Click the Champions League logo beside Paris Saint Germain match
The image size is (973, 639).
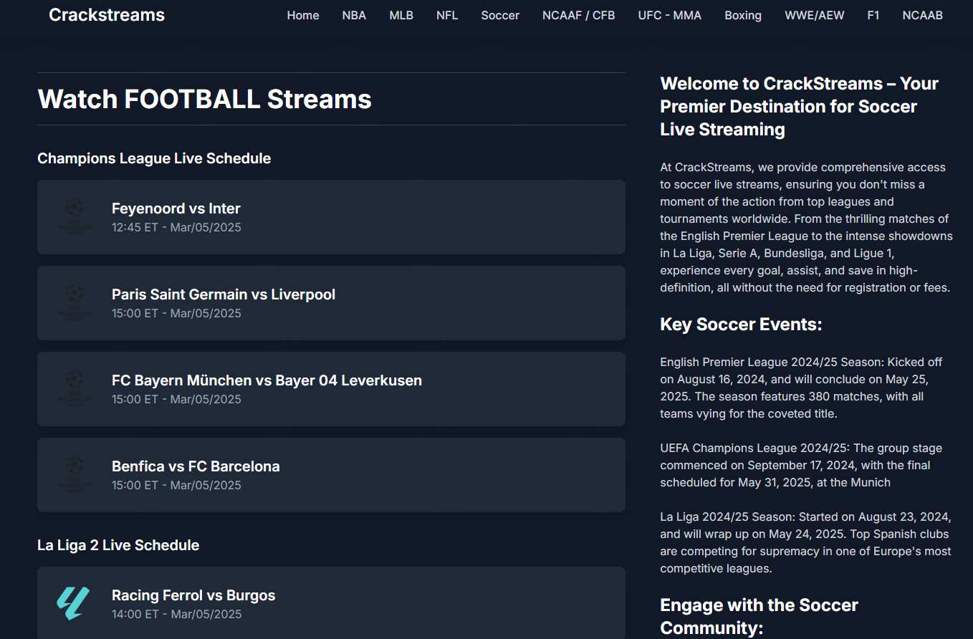(x=75, y=303)
